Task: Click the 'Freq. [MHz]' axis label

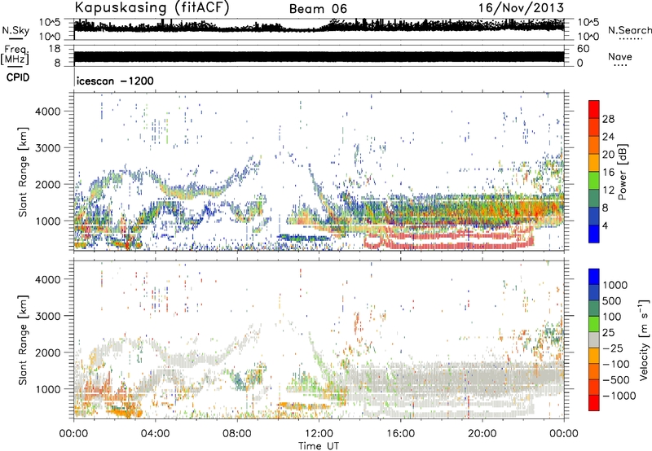Action: point(15,55)
